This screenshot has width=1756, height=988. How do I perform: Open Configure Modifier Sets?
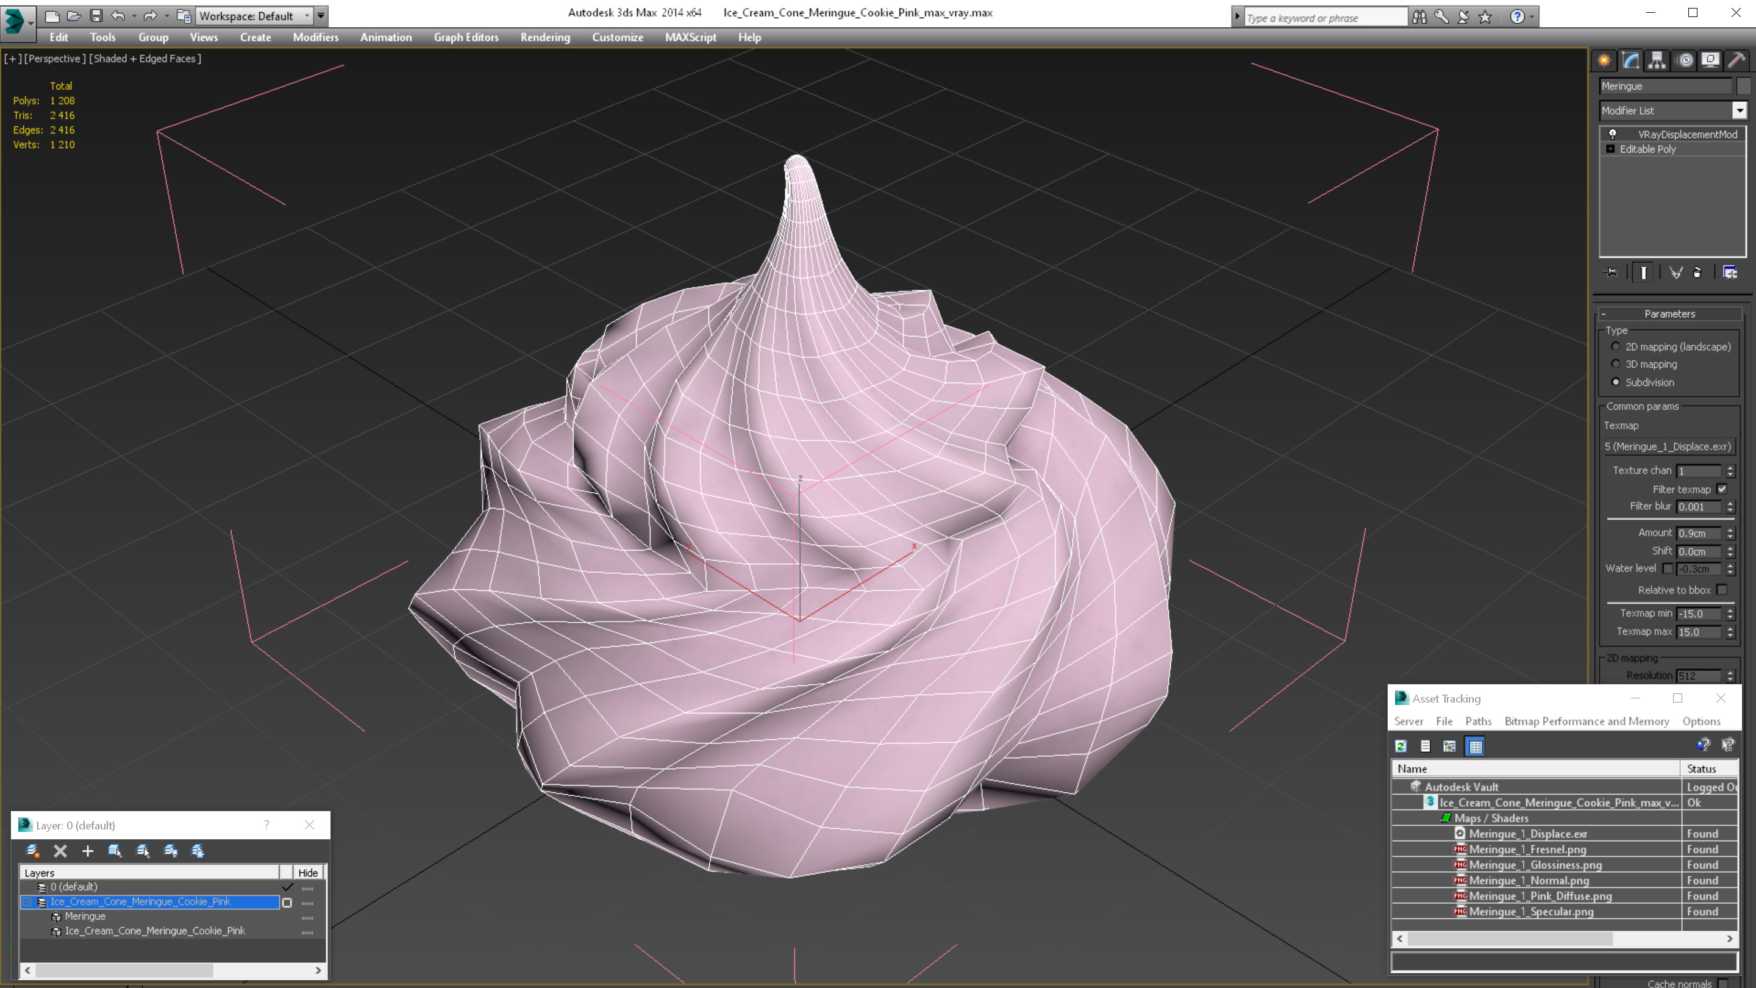(1730, 273)
